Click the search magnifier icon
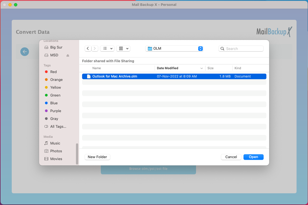 point(222,48)
